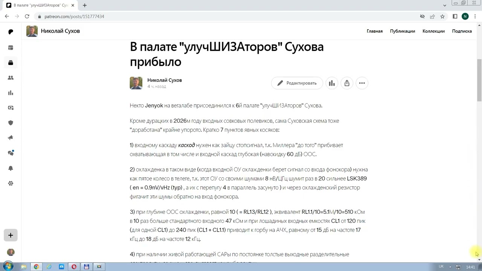This screenshot has width=482, height=271.
Task: Open the tab search chevron dropdown
Action: (445, 5)
